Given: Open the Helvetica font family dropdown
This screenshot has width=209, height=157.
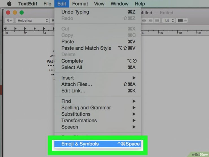Looking at the screenshot, I should click(32, 21).
